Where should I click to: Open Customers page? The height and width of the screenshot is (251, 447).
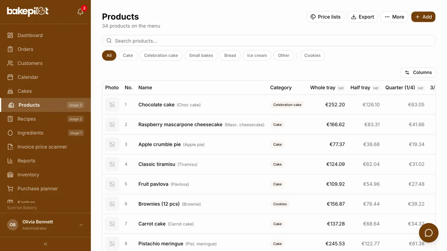(x=45, y=63)
